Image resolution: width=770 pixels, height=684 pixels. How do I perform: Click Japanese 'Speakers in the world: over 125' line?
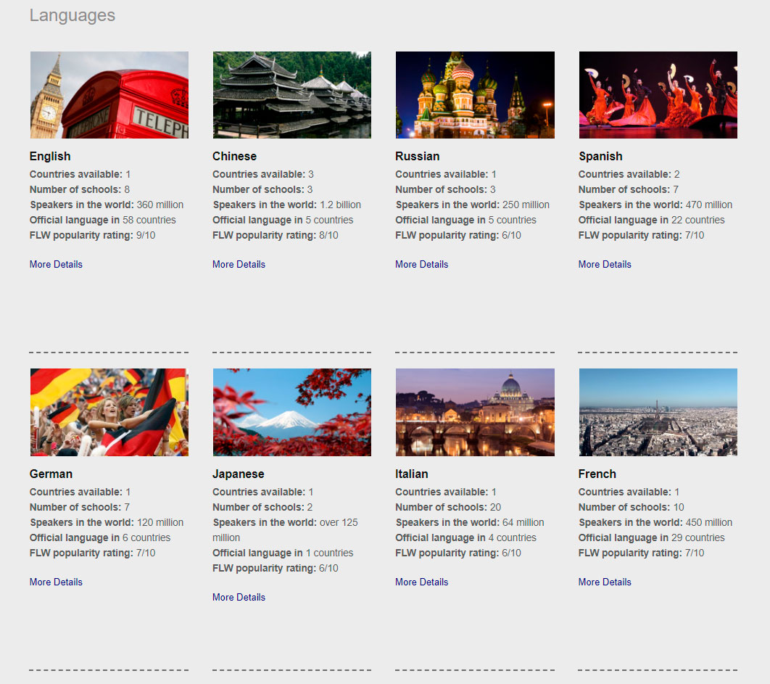[286, 522]
